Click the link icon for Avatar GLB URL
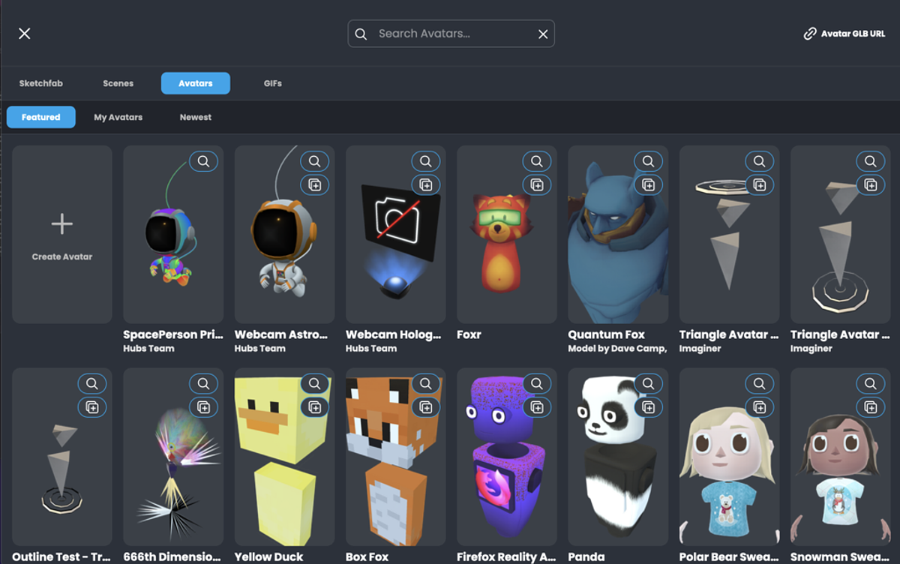 pyautogui.click(x=810, y=34)
